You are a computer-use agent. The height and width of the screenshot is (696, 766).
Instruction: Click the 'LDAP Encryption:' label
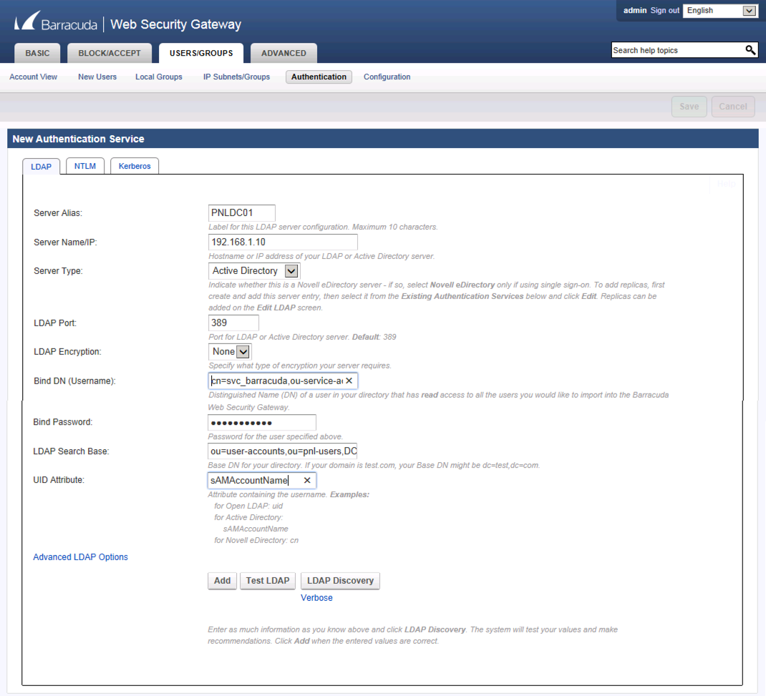[67, 351]
